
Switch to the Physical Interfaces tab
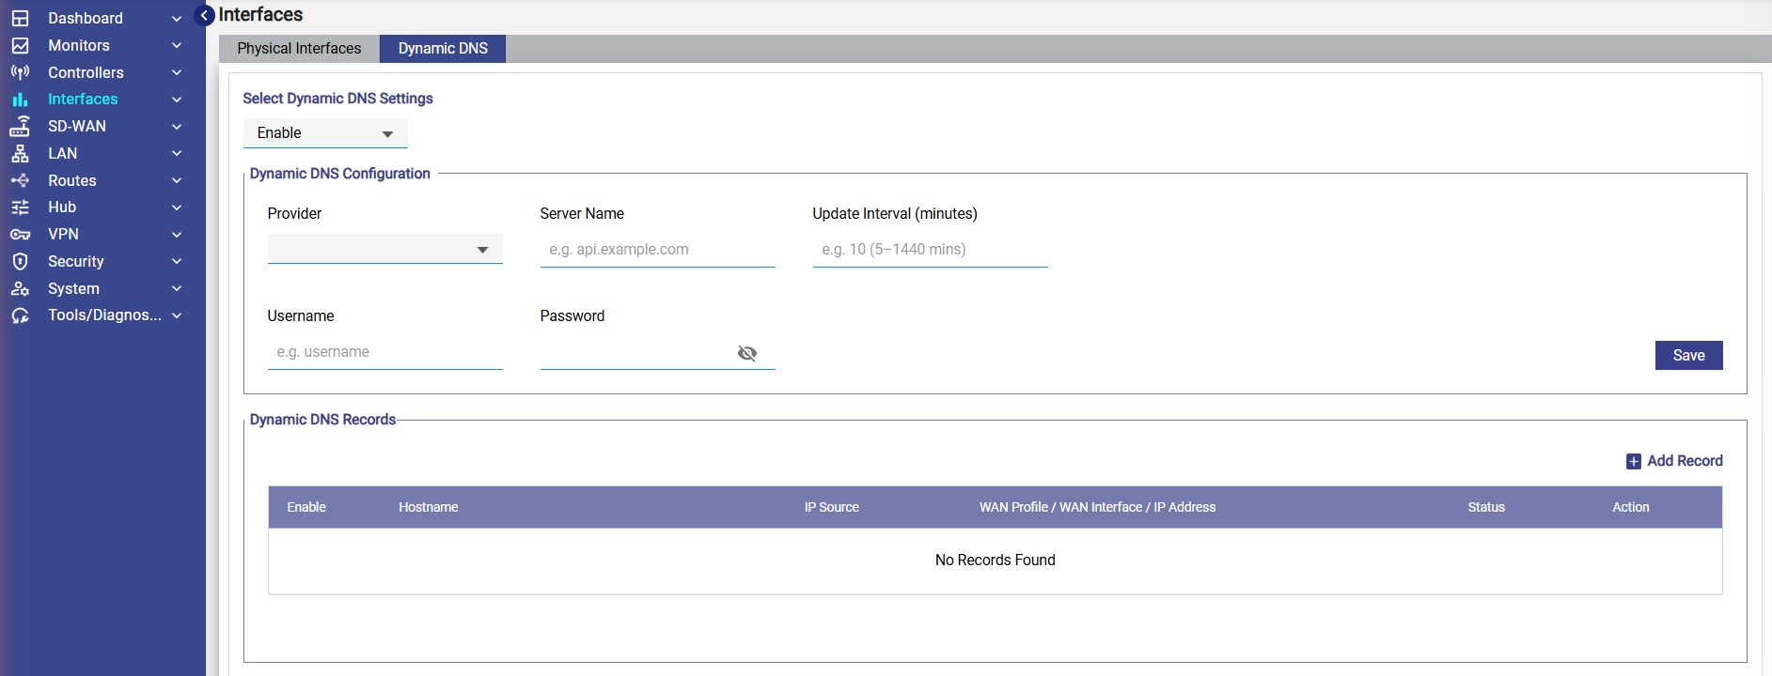(299, 49)
